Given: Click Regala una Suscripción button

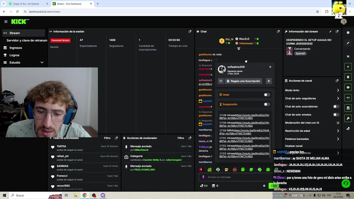Looking at the screenshot, I should tap(243, 81).
